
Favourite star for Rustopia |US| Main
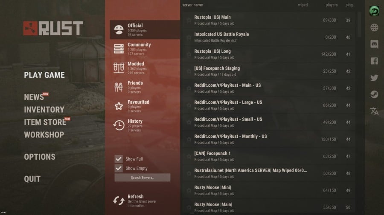(x=189, y=20)
